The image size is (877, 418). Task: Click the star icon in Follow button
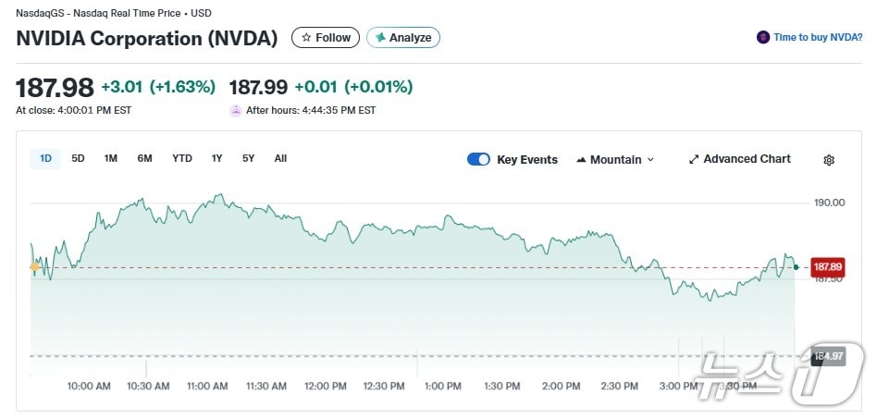click(306, 38)
